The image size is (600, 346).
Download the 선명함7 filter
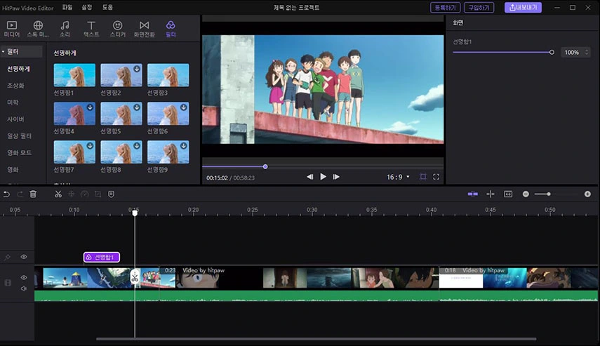(90, 146)
